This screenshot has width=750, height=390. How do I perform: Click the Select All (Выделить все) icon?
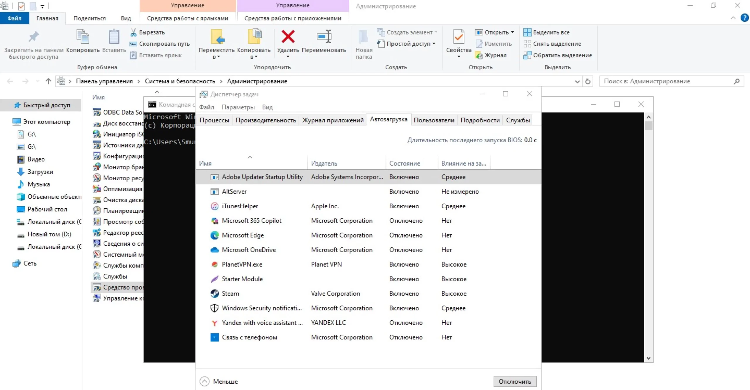coord(527,32)
